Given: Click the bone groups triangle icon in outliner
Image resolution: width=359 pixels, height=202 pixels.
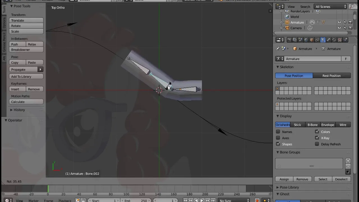Looking at the screenshot, I should tap(323, 22).
